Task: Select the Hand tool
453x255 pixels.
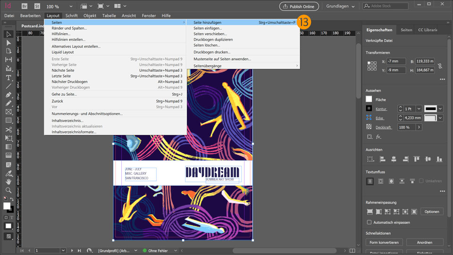Action: pos(8,181)
